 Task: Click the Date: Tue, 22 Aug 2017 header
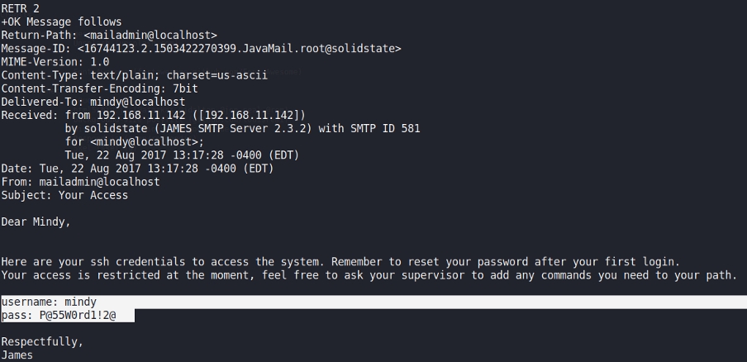[x=137, y=169]
